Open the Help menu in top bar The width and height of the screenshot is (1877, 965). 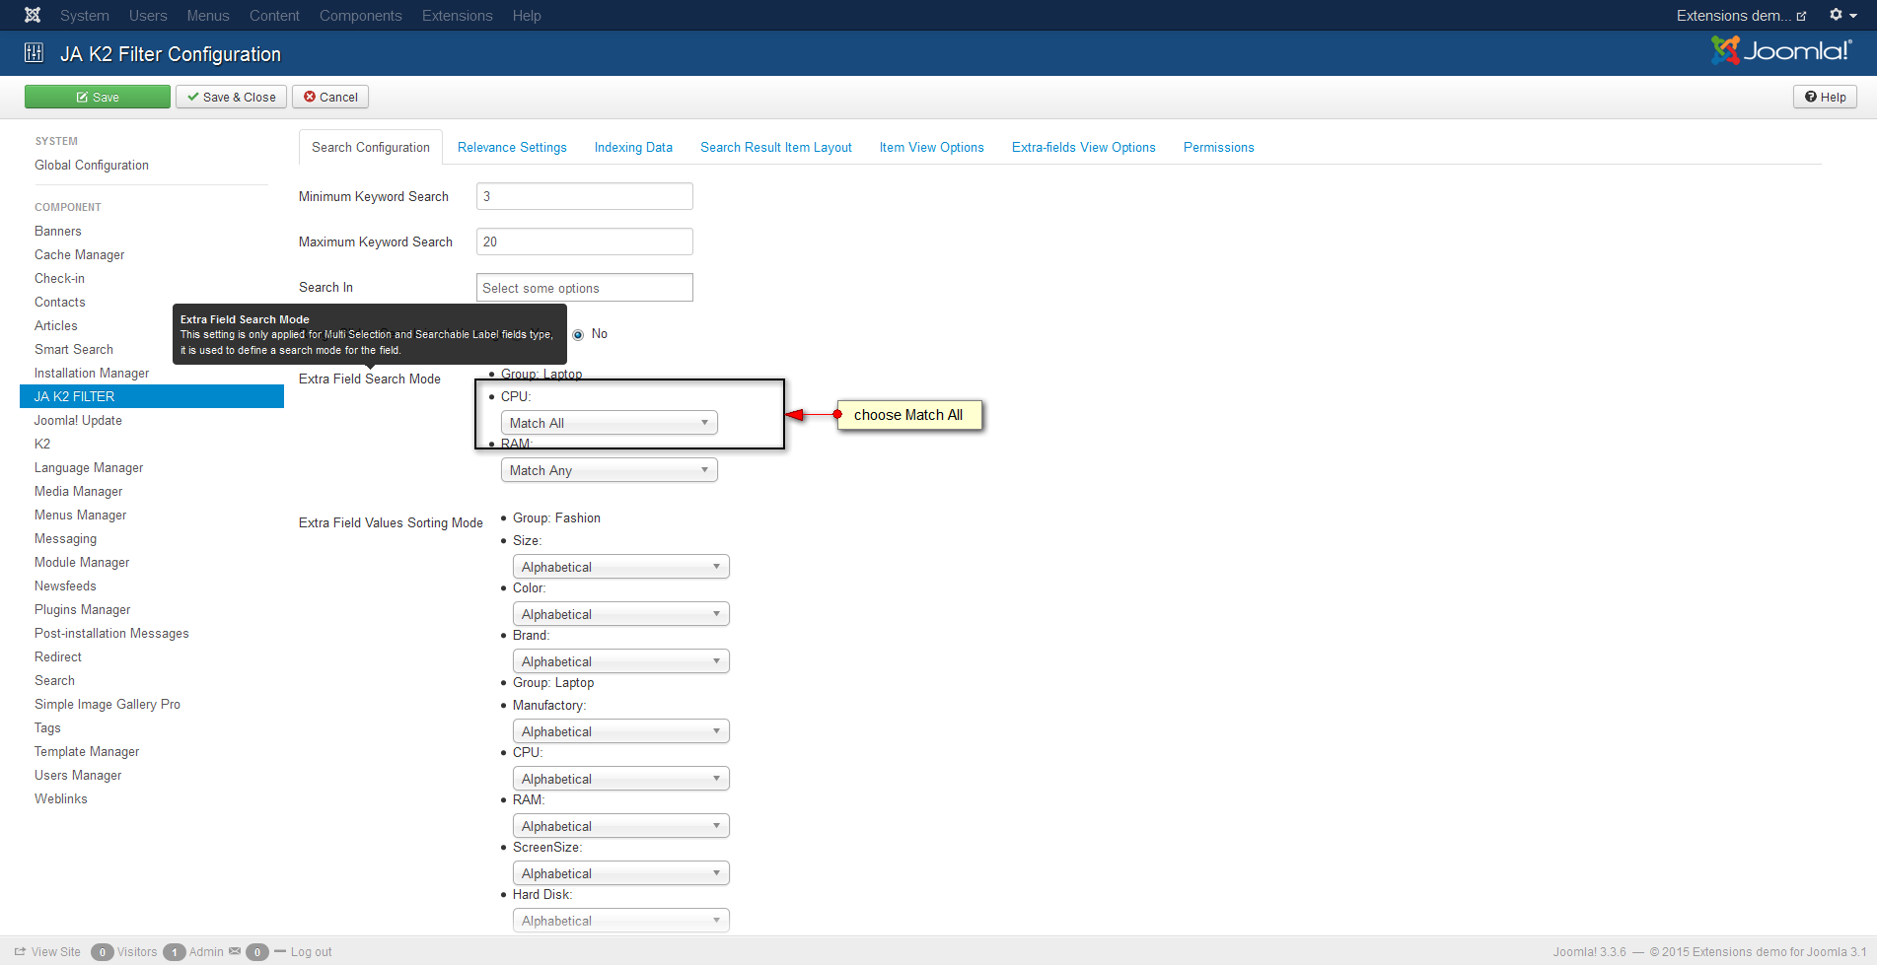pyautogui.click(x=527, y=16)
